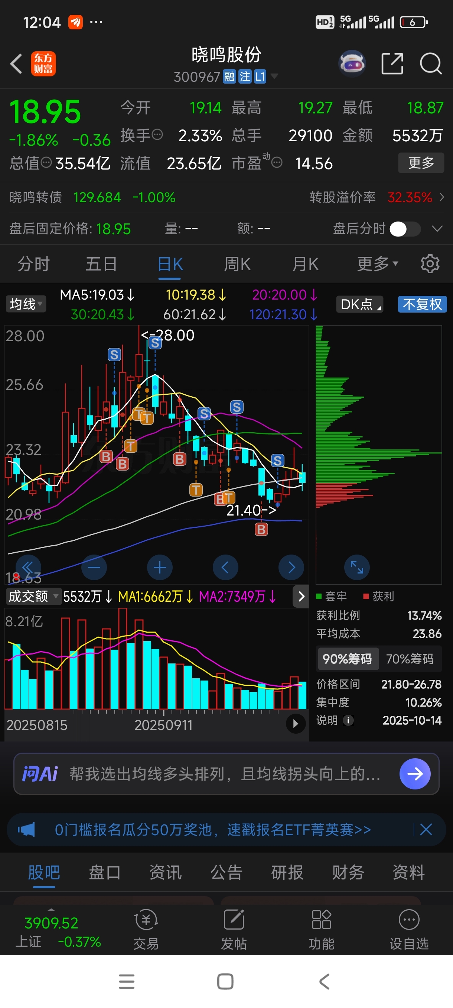Tap the 总值 info circle icon
This screenshot has width=453, height=1008.
click(x=46, y=162)
